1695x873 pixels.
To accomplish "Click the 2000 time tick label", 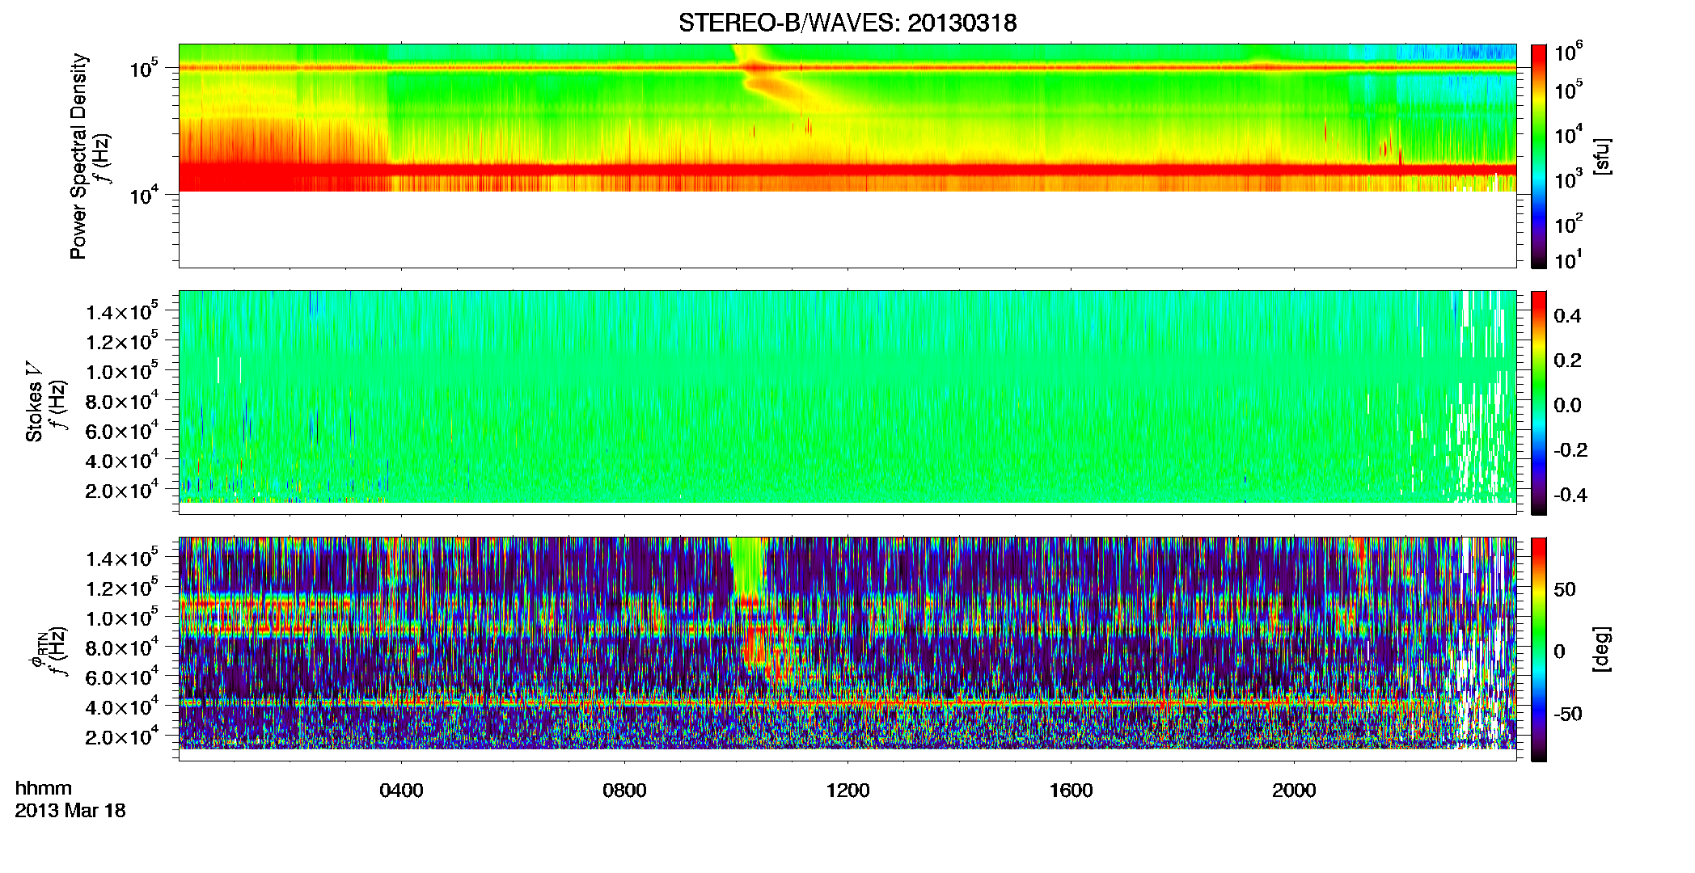I will pos(1294,791).
